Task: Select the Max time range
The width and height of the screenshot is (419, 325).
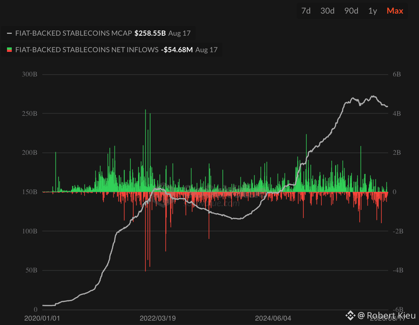Action: coord(395,11)
